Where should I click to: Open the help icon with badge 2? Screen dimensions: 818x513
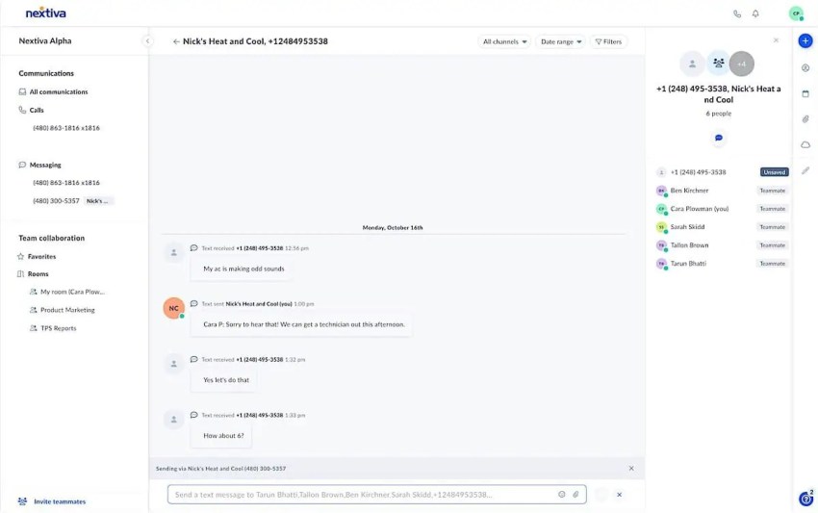(805, 499)
